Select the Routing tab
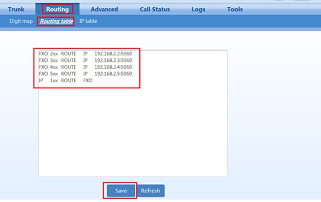 pyautogui.click(x=57, y=9)
